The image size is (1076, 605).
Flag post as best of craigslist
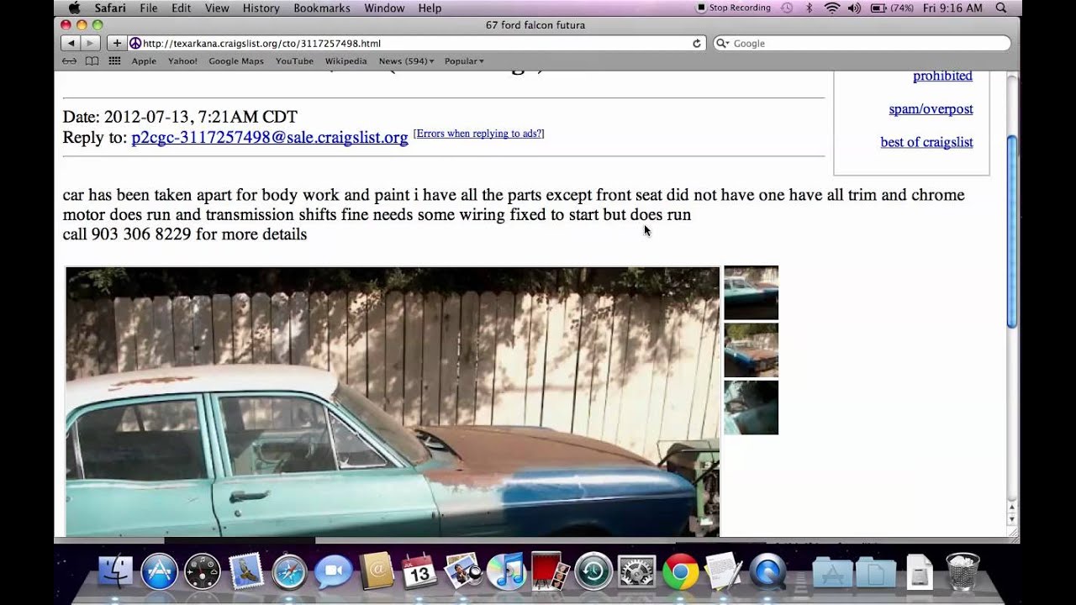[x=926, y=142]
